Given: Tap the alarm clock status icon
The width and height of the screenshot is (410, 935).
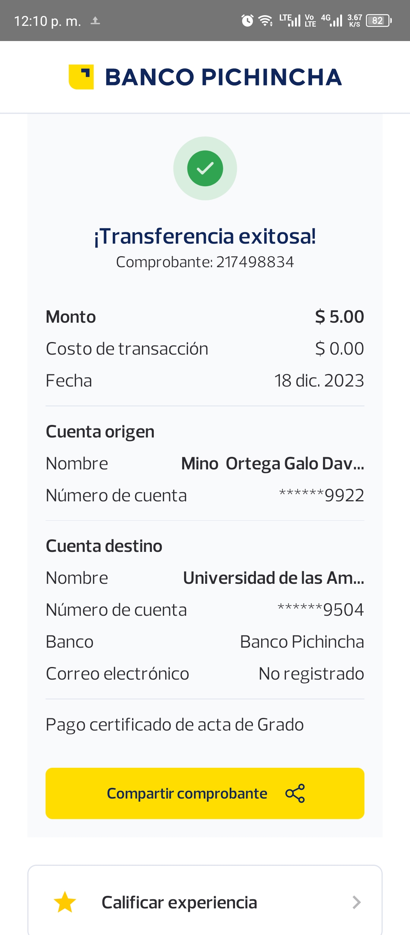Looking at the screenshot, I should (x=247, y=21).
